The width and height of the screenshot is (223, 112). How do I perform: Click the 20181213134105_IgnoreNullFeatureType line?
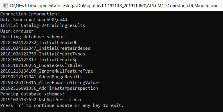47,71
